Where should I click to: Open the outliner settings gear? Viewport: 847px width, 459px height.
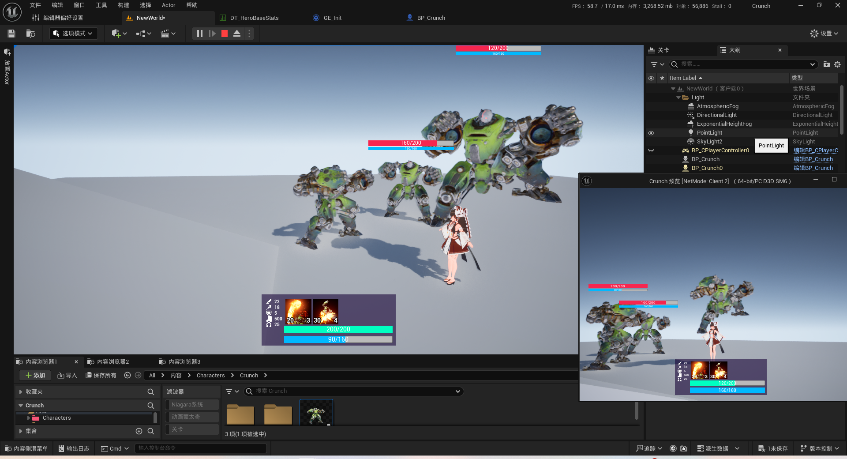point(837,64)
